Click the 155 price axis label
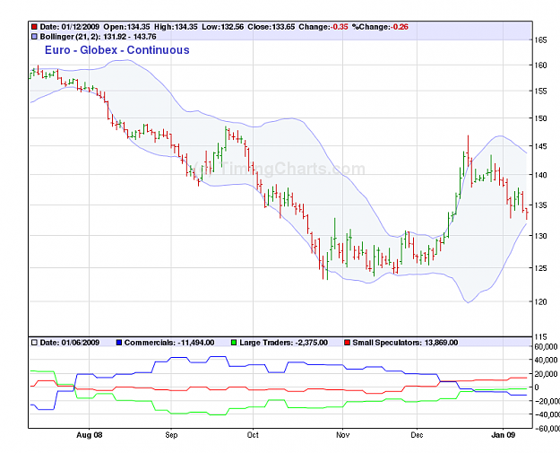The height and width of the screenshot is (453, 560). [540, 91]
